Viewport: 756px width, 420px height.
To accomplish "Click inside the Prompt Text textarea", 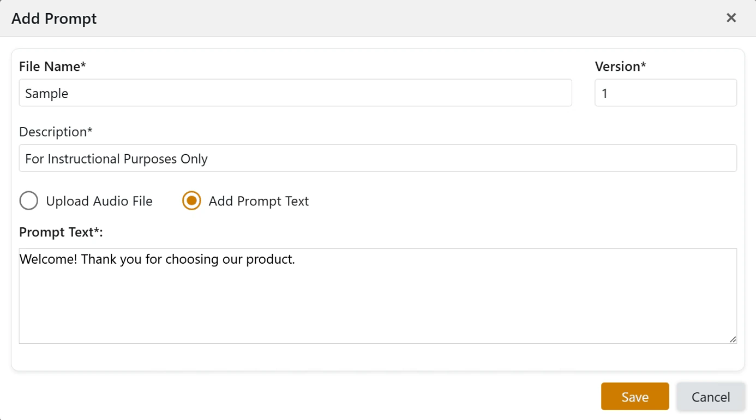I will tap(378, 296).
